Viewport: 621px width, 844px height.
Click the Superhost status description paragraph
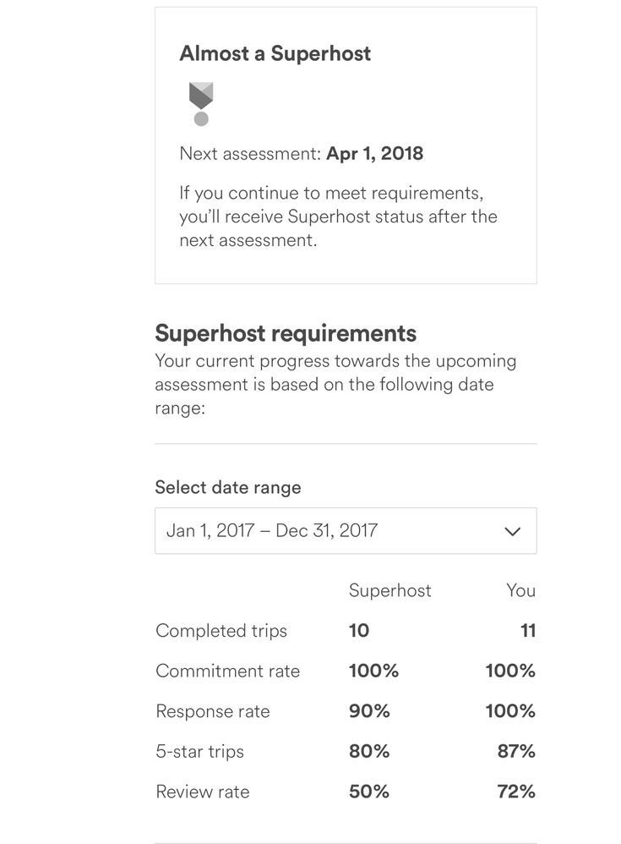click(338, 216)
